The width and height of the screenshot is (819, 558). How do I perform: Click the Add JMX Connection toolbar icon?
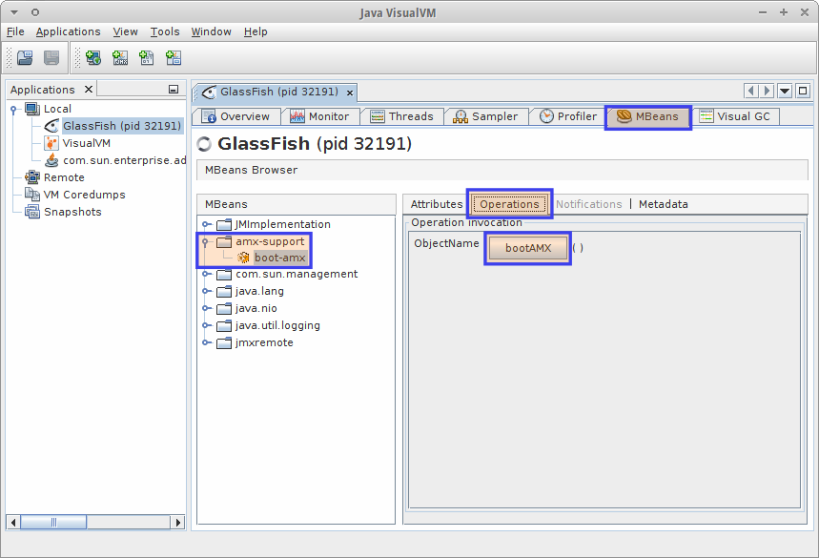coord(120,58)
